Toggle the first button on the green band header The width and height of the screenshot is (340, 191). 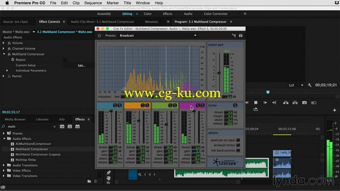(x=170, y=105)
